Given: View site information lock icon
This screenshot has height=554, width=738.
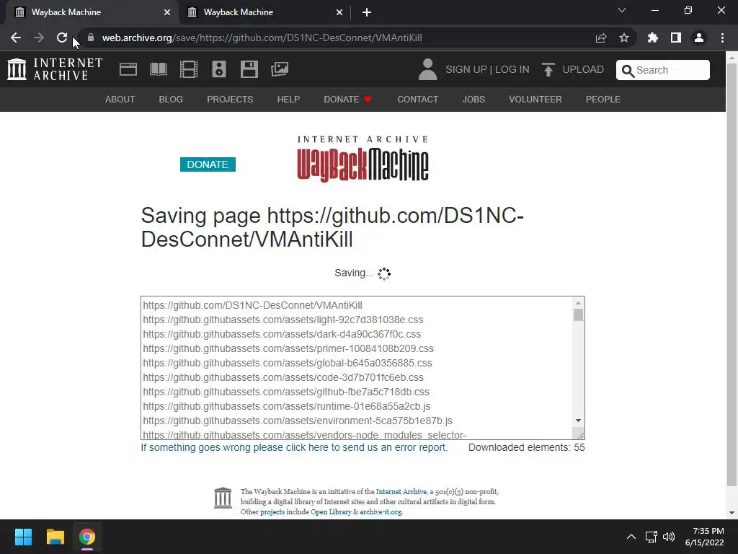Looking at the screenshot, I should [x=91, y=38].
